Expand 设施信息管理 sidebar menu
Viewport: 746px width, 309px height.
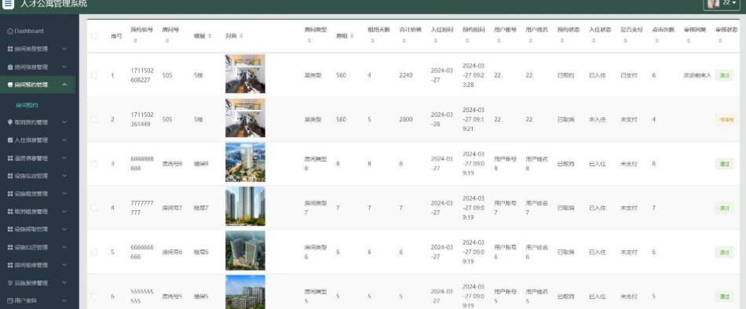click(37, 176)
